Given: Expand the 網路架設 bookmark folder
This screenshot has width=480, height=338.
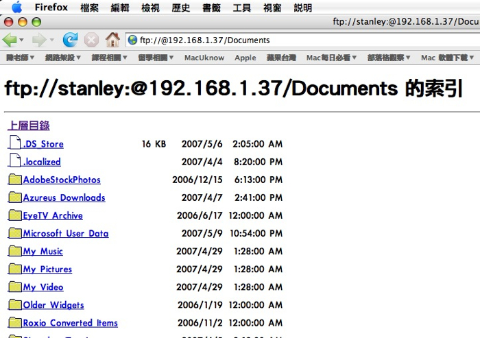Looking at the screenshot, I should click(x=63, y=58).
